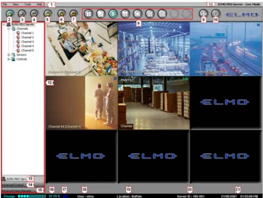Click the camera icon beside Channel 1
This screenshot has height=198, width=263.
click(18, 33)
